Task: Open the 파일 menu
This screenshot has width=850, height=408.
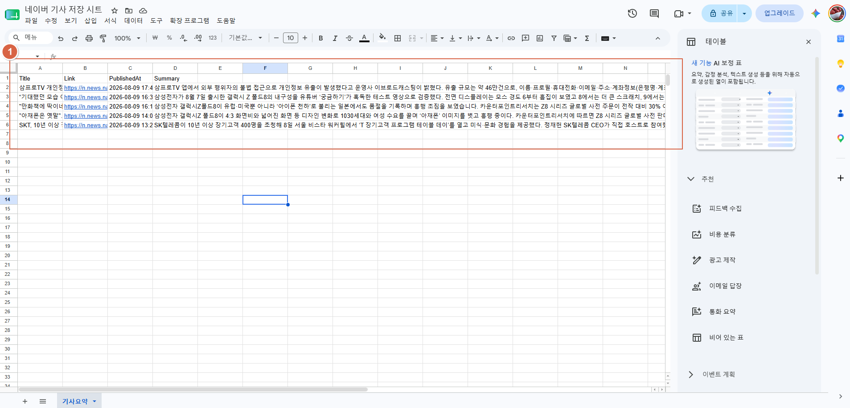Action: tap(31, 21)
